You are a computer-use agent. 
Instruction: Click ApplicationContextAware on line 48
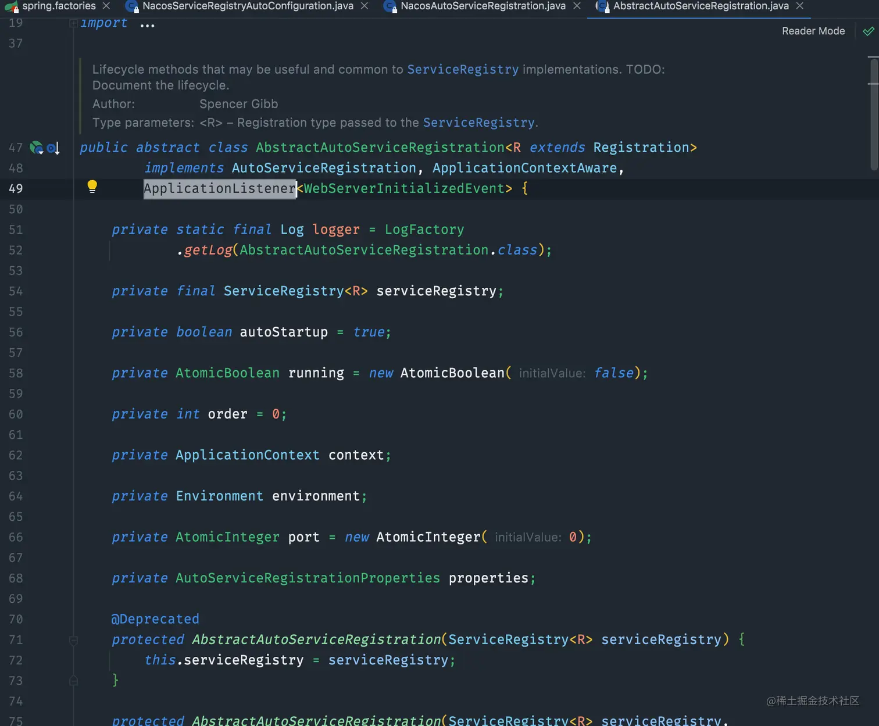click(524, 168)
